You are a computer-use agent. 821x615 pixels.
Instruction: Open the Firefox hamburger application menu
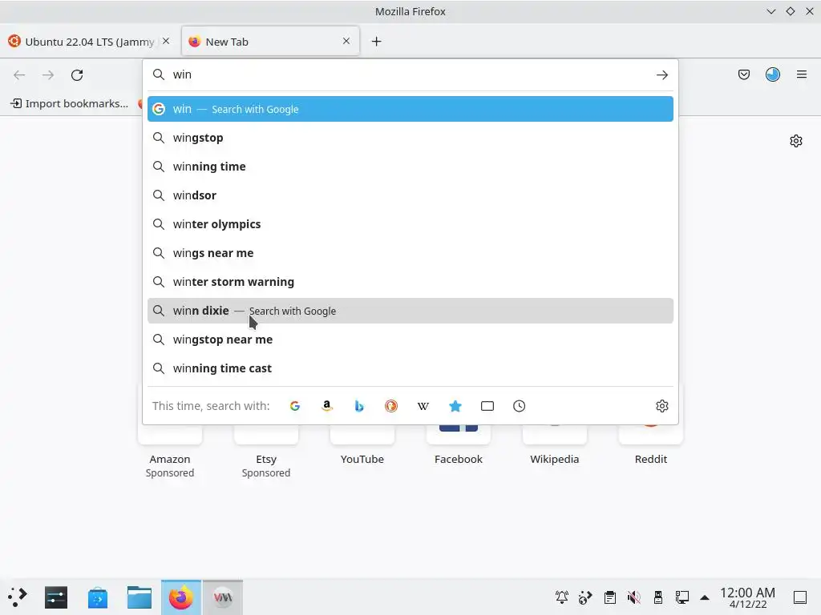coord(802,74)
